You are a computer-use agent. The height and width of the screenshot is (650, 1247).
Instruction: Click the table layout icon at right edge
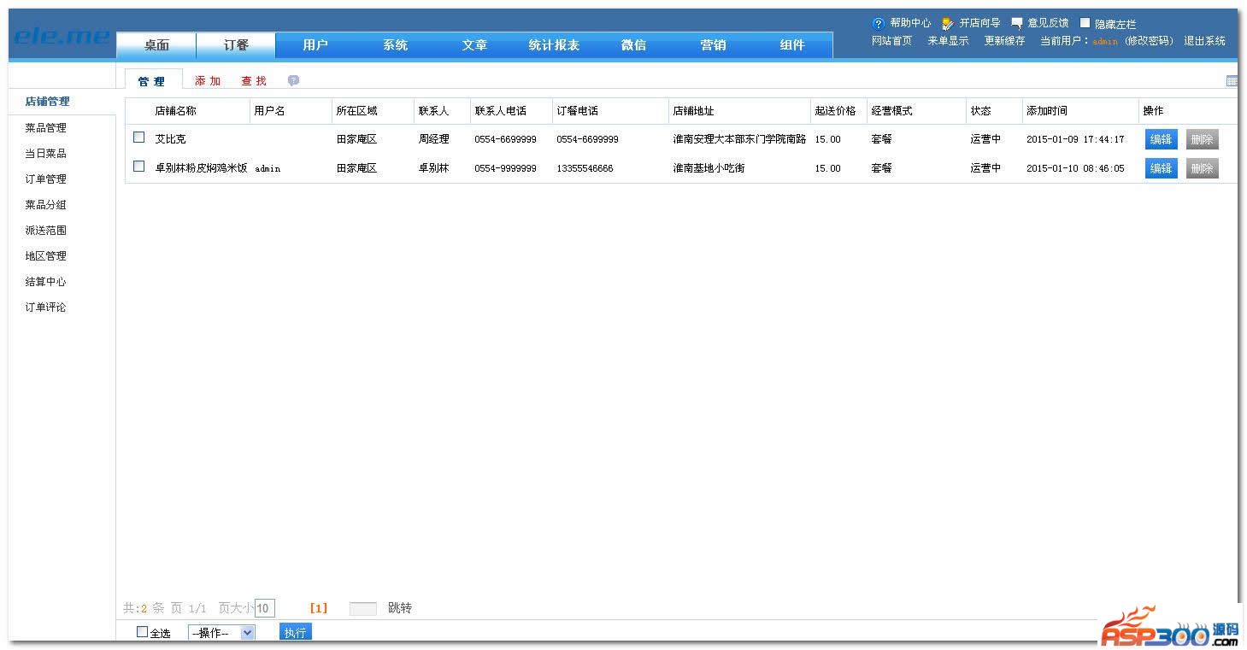tap(1232, 81)
